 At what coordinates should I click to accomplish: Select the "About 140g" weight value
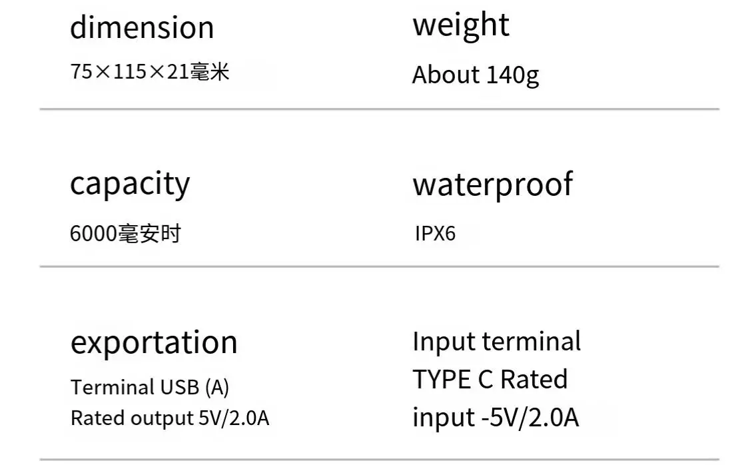[x=475, y=75]
